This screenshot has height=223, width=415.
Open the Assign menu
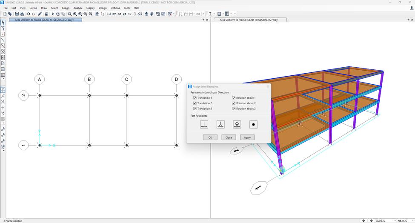[66, 8]
